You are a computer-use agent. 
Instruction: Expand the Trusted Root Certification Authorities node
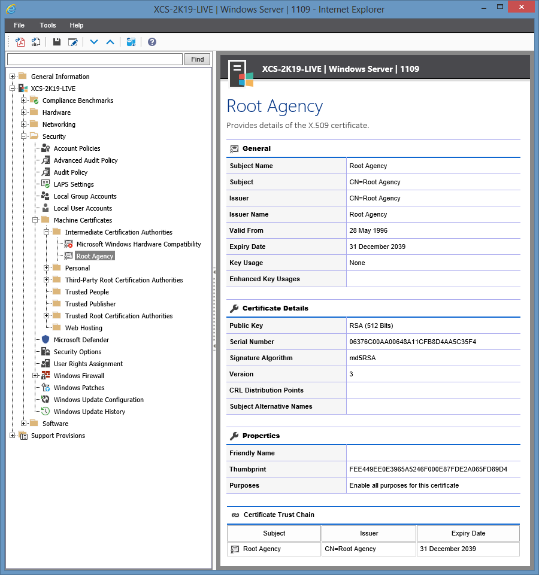[x=47, y=316]
